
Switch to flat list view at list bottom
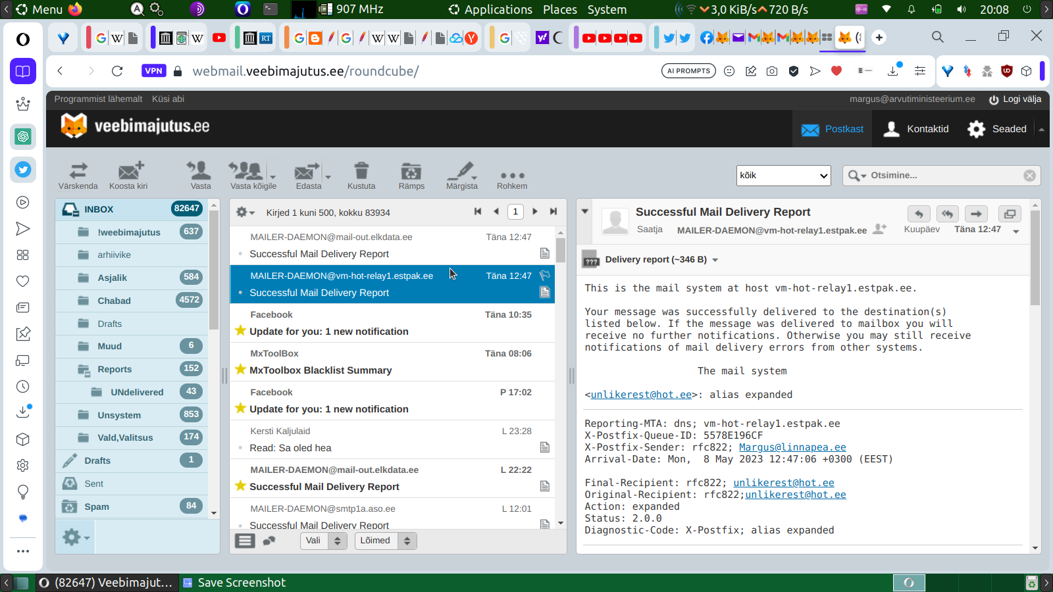tap(245, 541)
